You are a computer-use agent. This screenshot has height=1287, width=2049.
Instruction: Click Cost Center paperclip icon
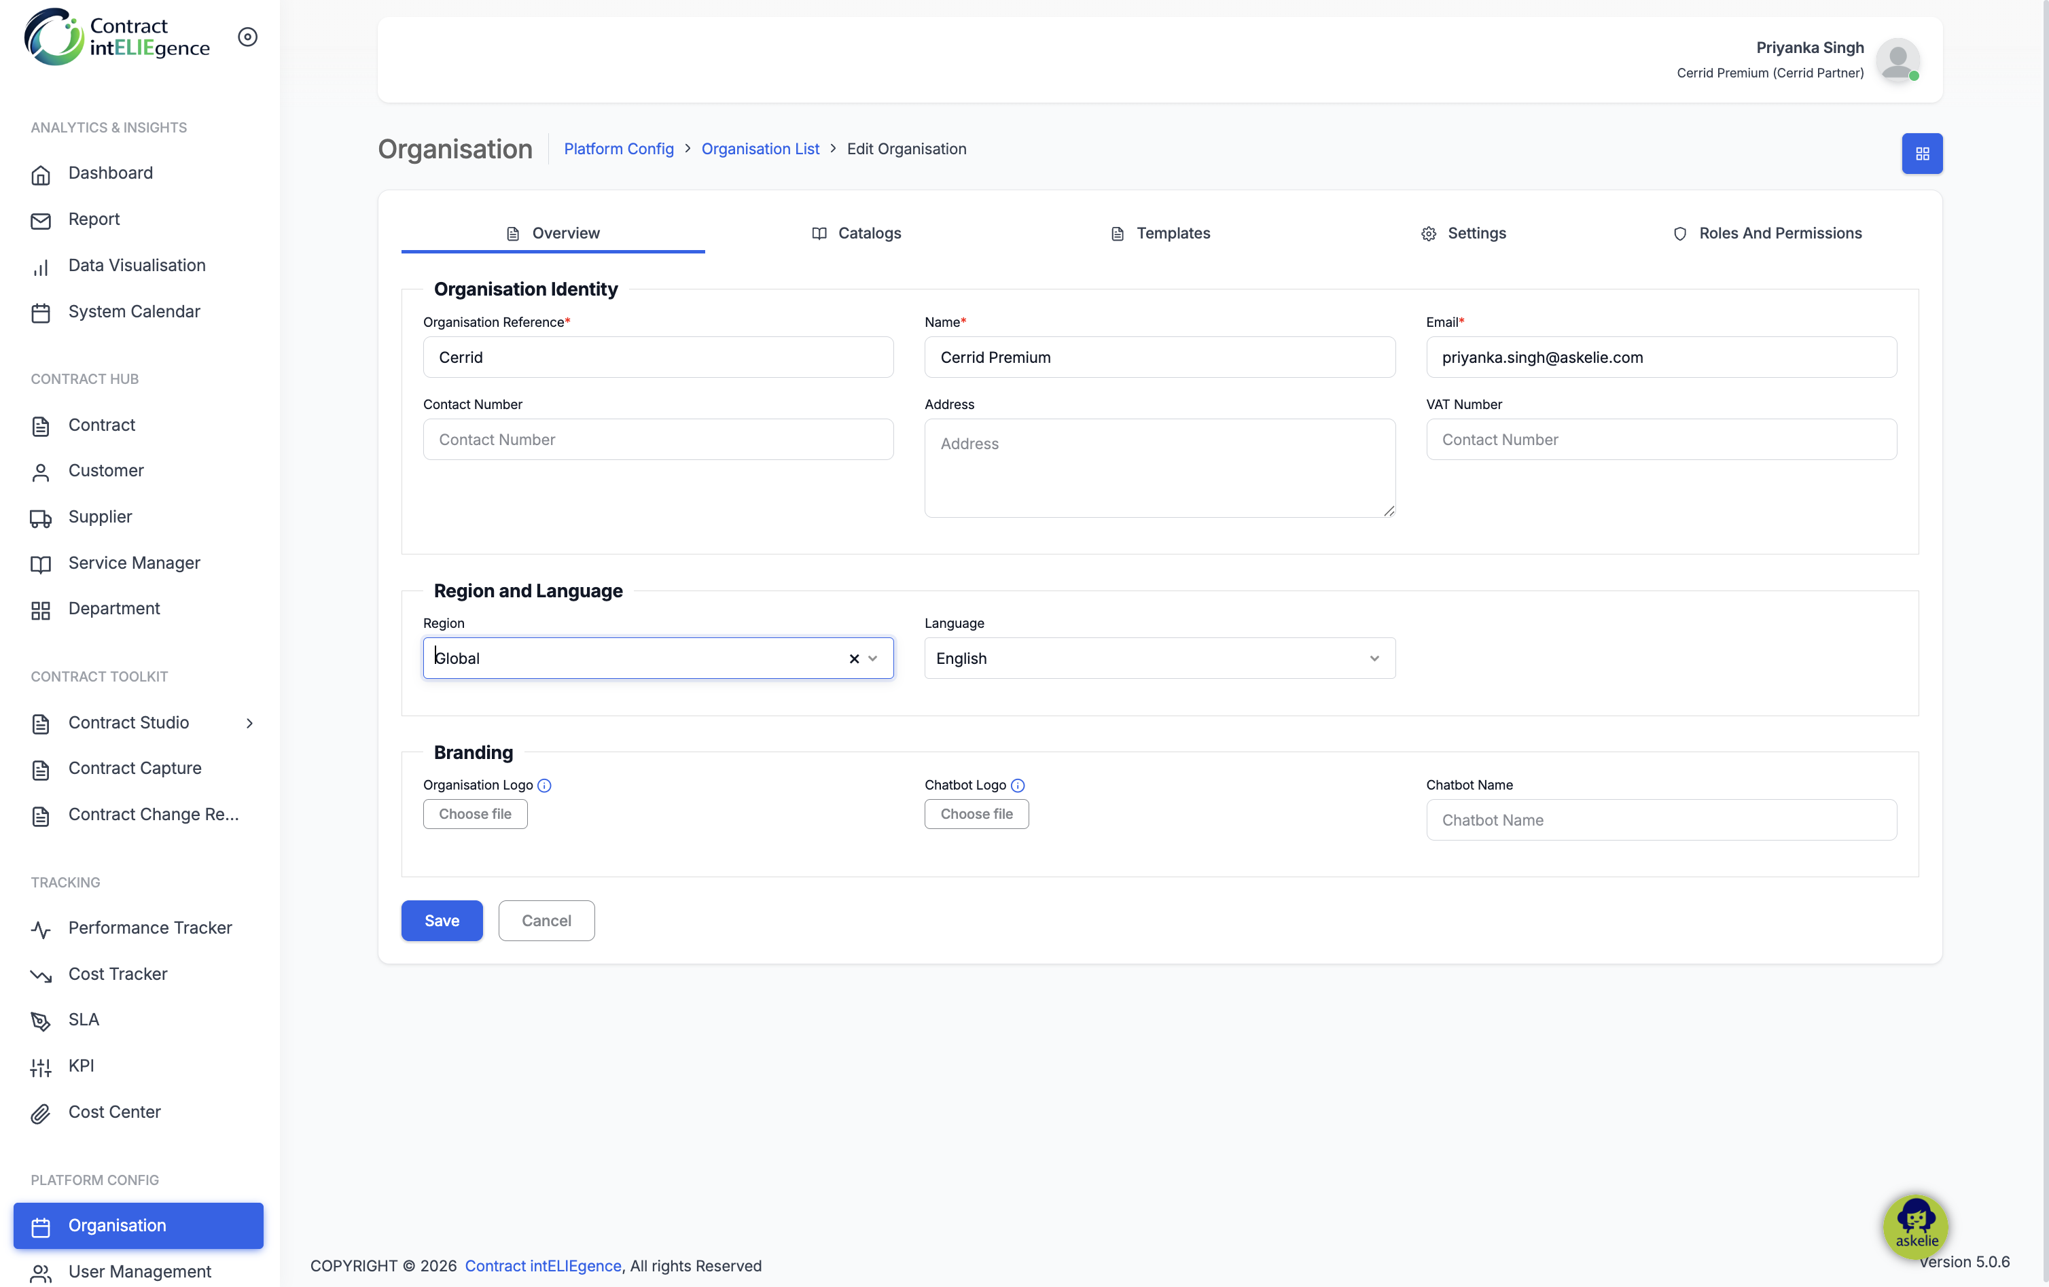(41, 1113)
